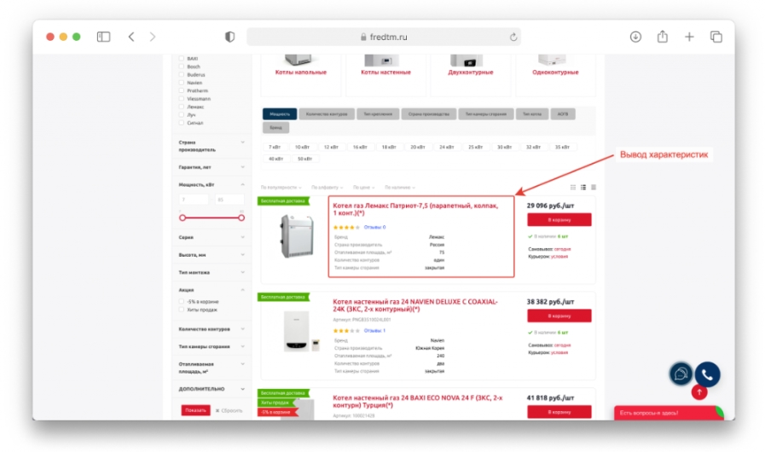765x452 pixels.
Task: Click the minimum power input field
Action: click(194, 200)
